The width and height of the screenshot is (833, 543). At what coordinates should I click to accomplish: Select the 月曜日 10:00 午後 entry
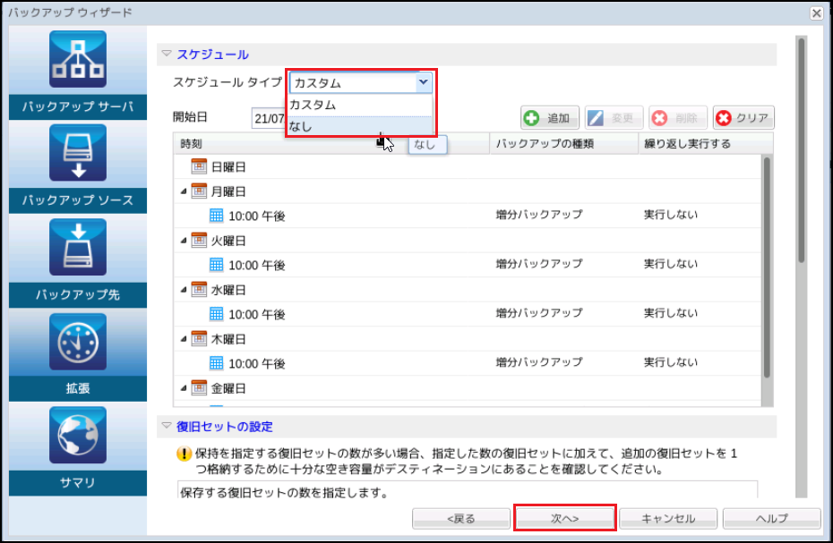point(257,216)
